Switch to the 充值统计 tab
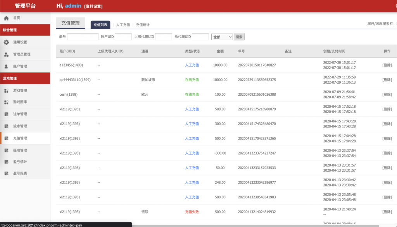Viewport: 397px width, 227px height. coord(143,25)
